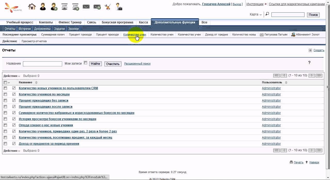
Task: Check row Откуда узнают о нас новые ученики
Action: [5, 125]
